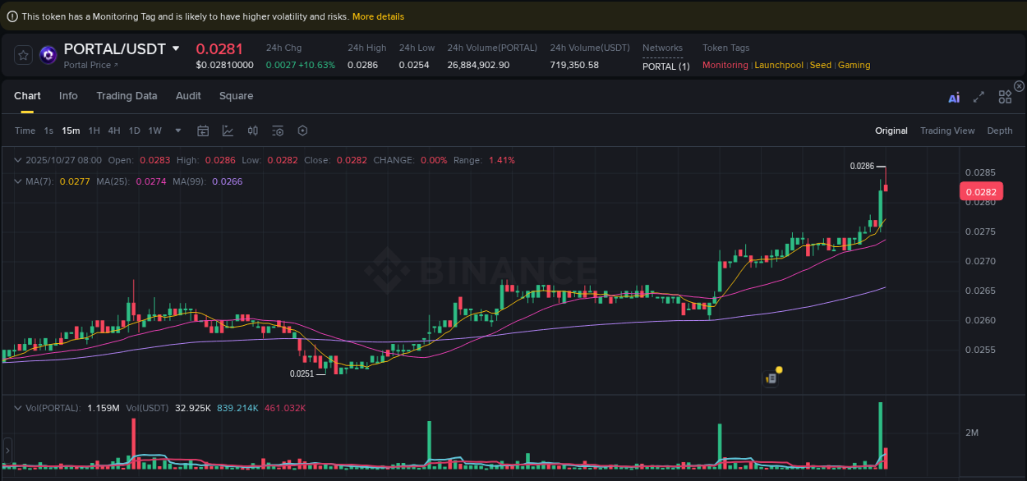Click the PORTAL token logo
Image resolution: width=1027 pixels, height=481 pixels.
coord(48,54)
